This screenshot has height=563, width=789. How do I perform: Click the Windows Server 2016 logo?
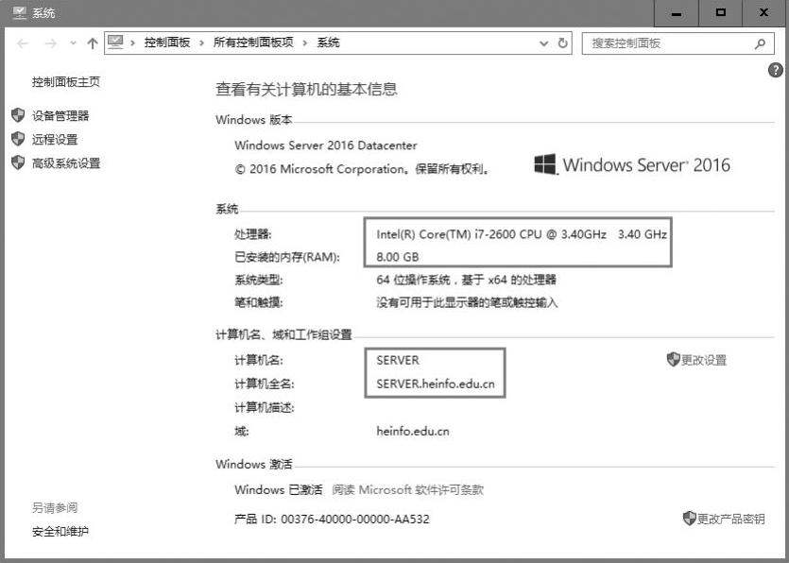click(632, 165)
